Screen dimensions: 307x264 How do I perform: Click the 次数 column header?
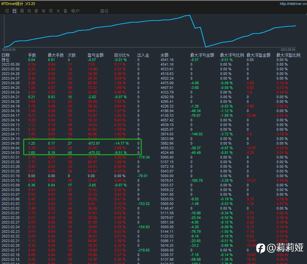(x=72, y=55)
